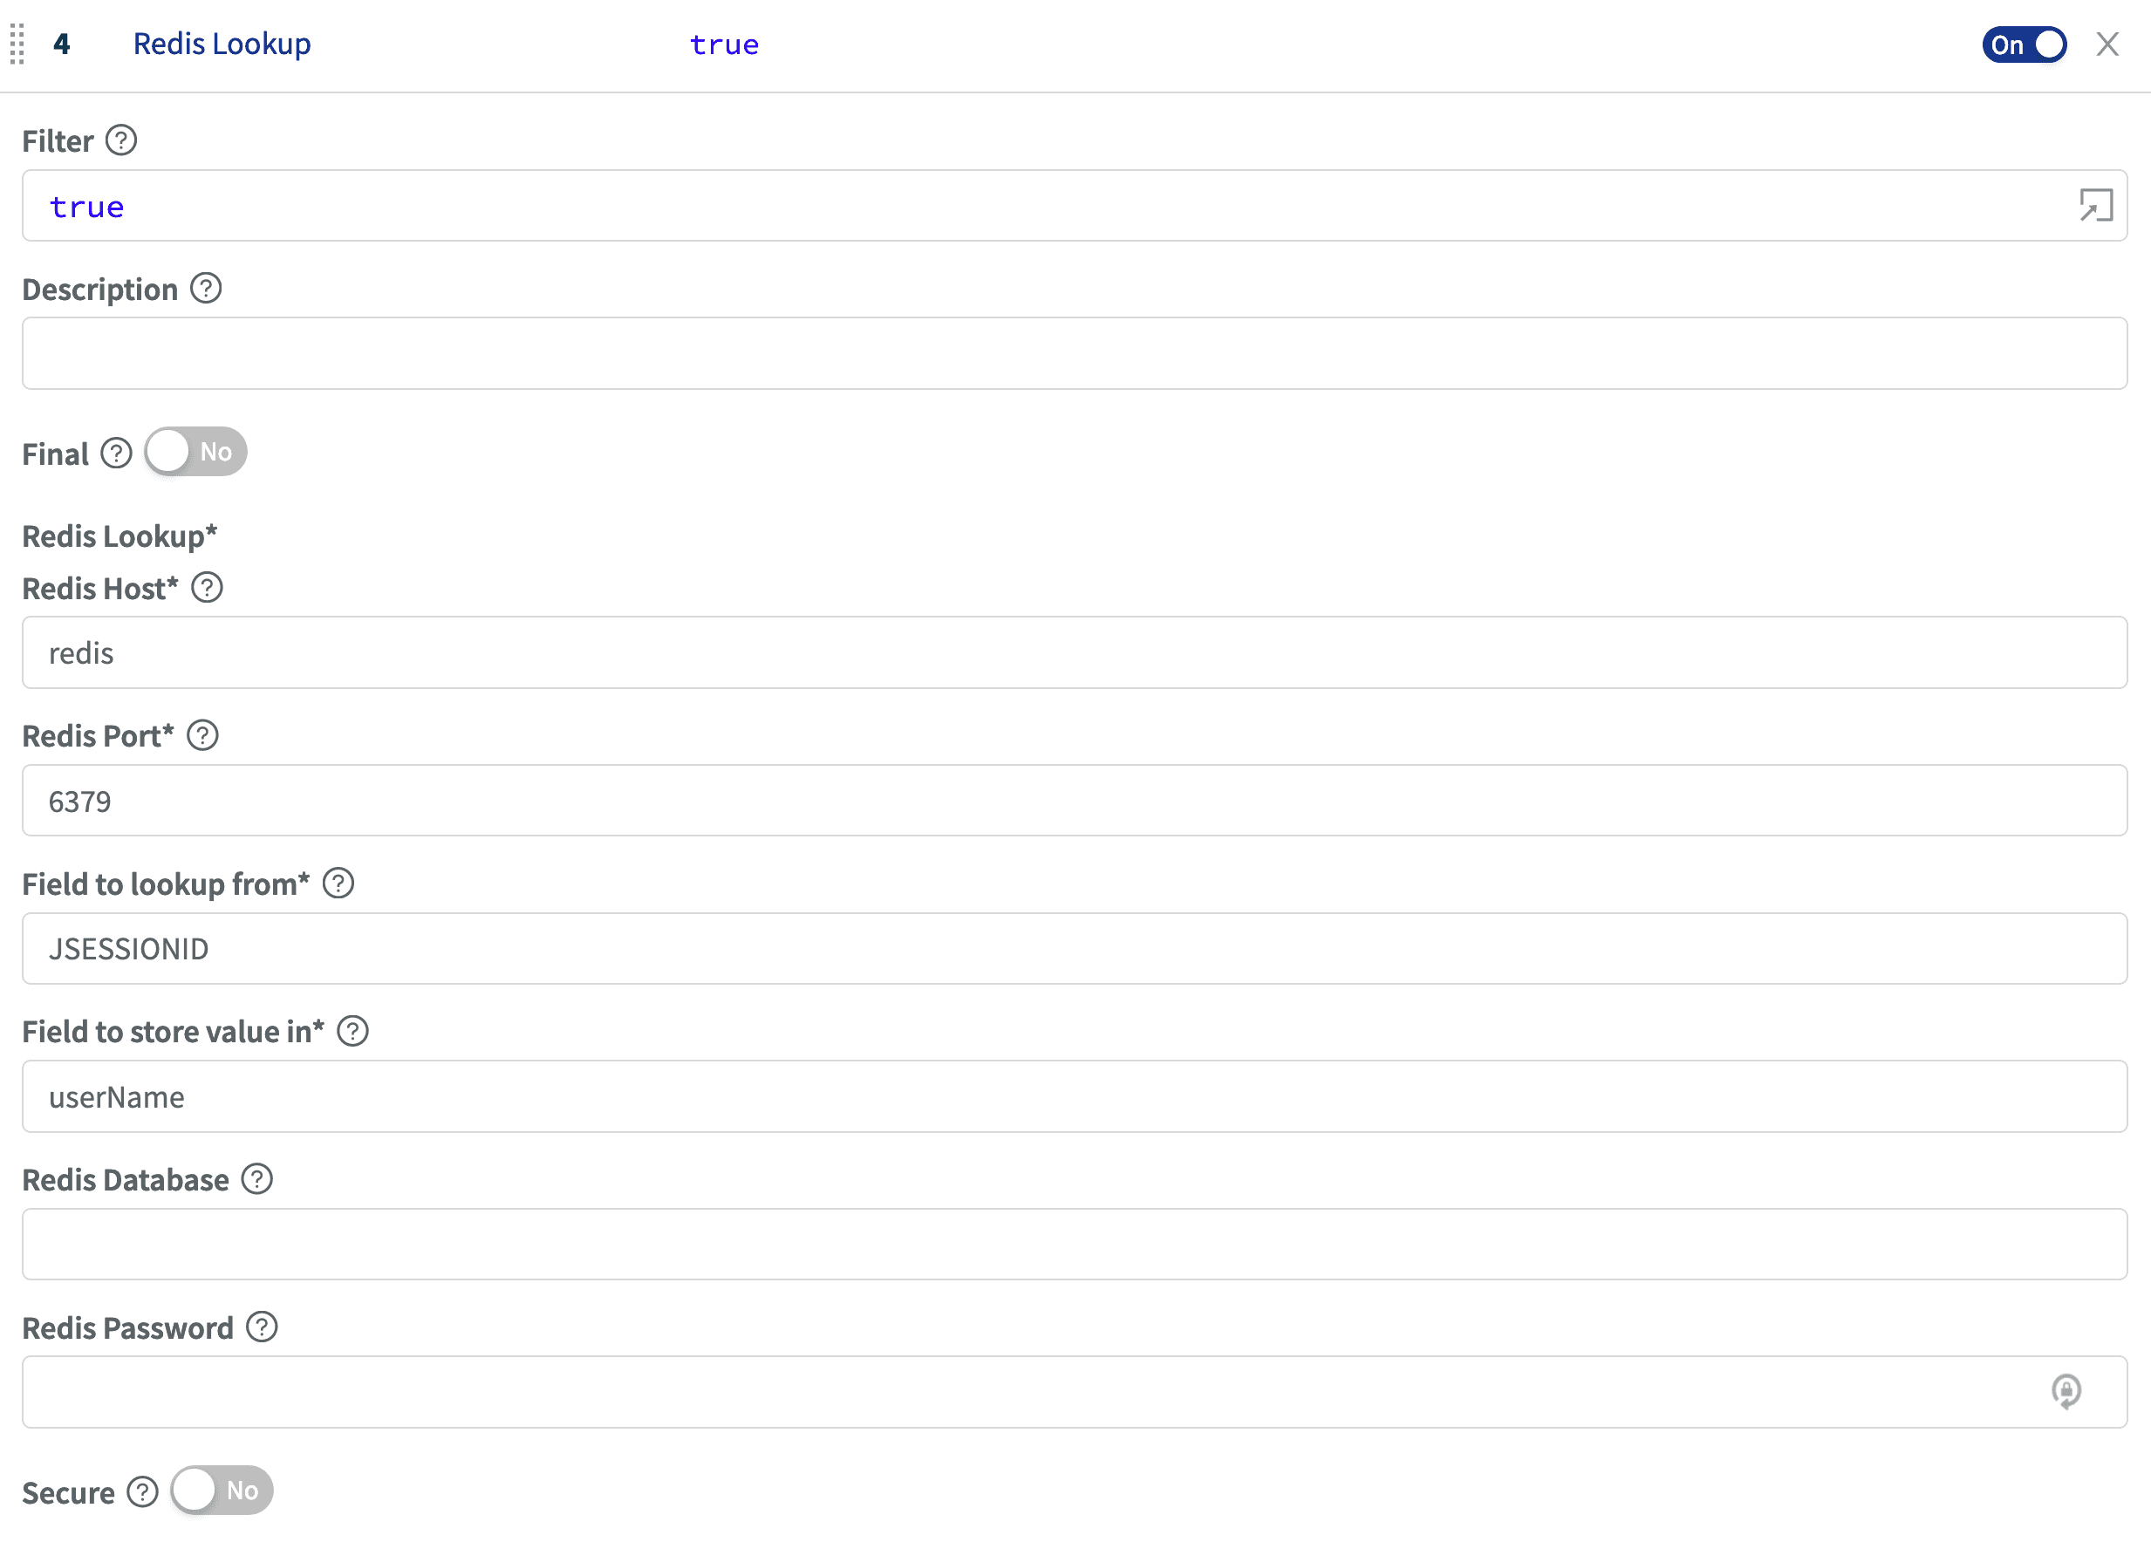2151x1542 pixels.
Task: Click the Filter help question-mark icon
Action: 120,141
